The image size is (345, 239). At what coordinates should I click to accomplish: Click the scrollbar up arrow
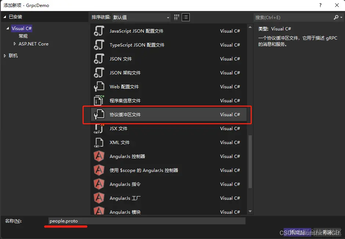point(250,27)
